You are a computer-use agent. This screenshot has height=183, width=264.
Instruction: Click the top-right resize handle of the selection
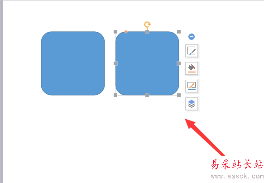[179, 32]
